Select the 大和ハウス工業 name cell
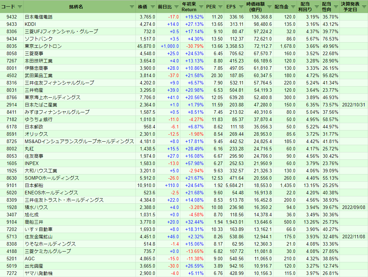 point(80,171)
